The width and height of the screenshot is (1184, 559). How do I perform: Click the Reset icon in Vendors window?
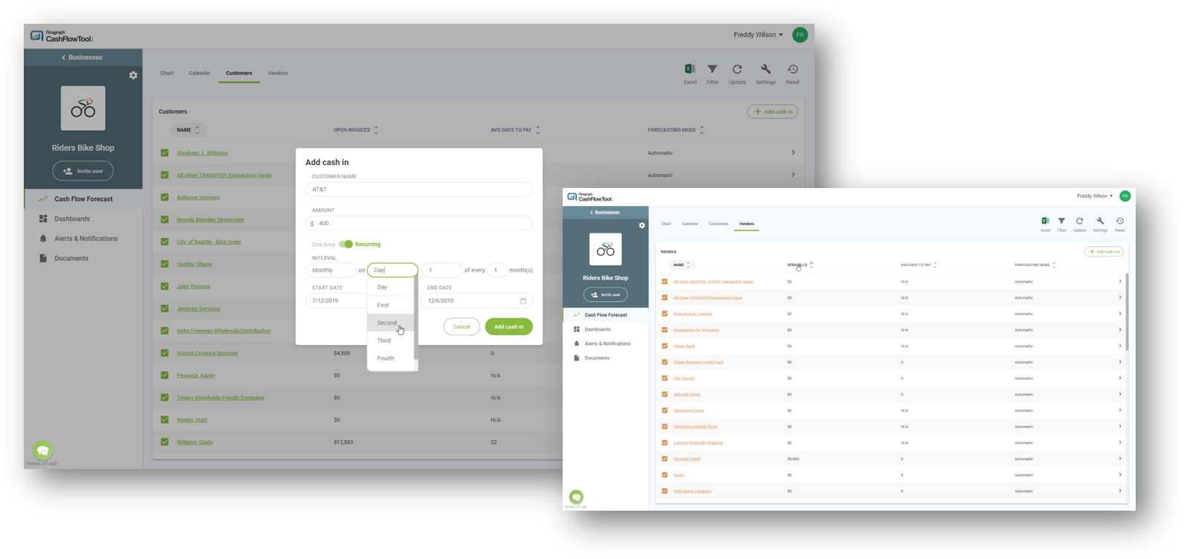(x=1119, y=221)
